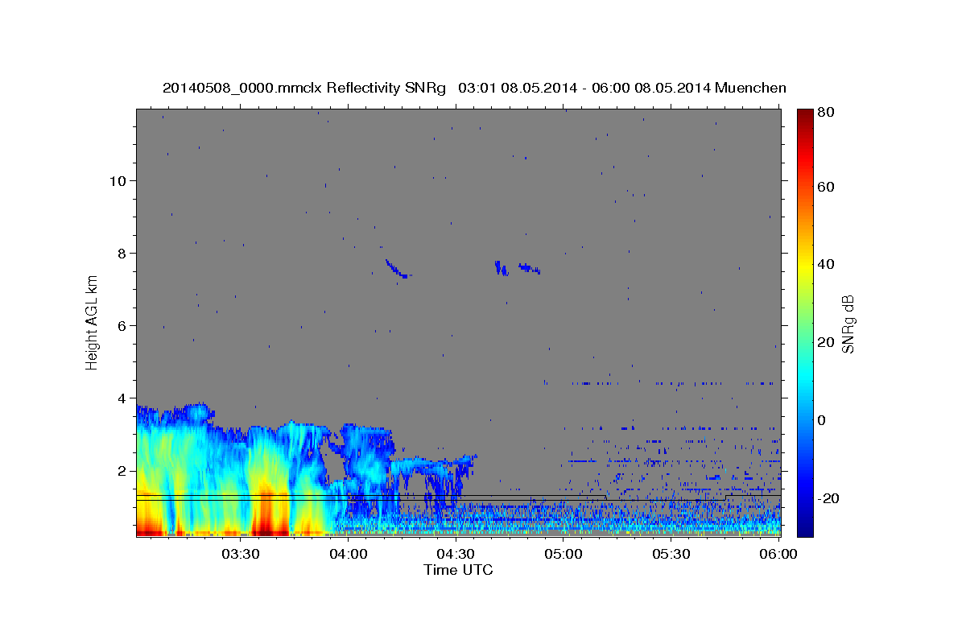Click the x-axis label 'Time UTC'

(x=458, y=570)
